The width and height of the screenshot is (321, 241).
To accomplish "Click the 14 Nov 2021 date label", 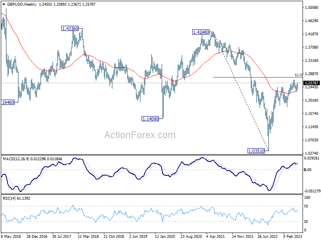I will (242, 236).
